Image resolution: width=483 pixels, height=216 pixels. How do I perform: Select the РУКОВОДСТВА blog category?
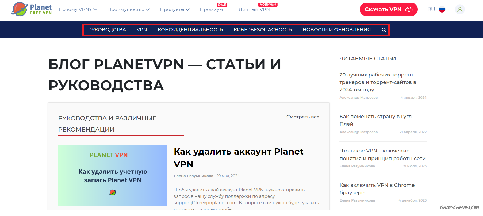coord(107,30)
